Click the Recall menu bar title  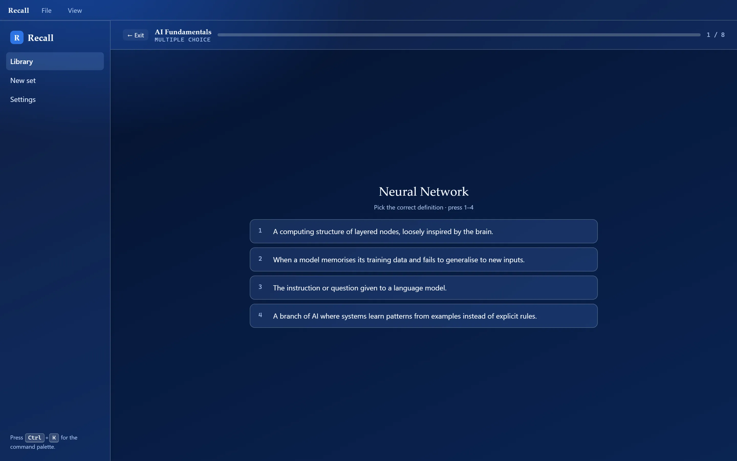point(19,10)
